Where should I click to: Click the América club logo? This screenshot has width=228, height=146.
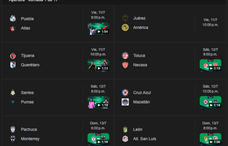pyautogui.click(x=125, y=27)
